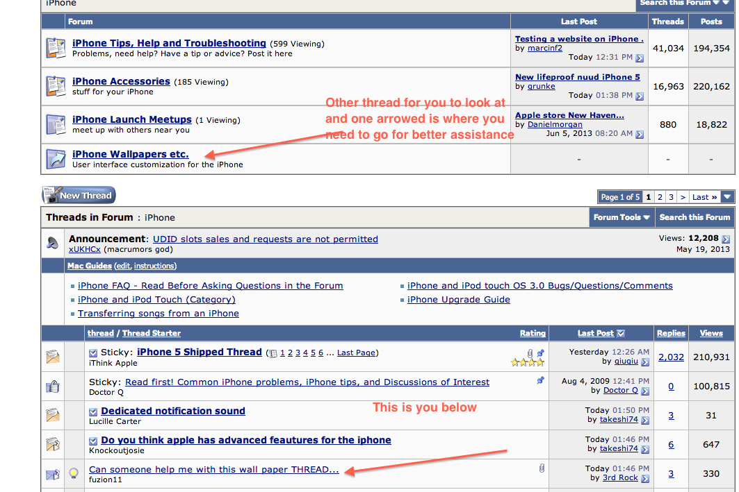
Task: Go to page 2 of threads
Action: point(660,197)
